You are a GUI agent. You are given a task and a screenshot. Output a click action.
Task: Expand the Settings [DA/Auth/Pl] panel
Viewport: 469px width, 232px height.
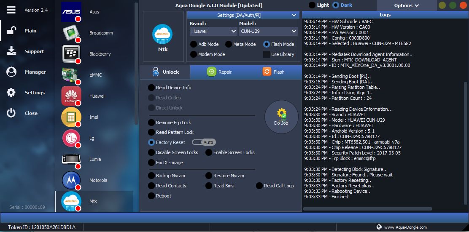(243, 15)
